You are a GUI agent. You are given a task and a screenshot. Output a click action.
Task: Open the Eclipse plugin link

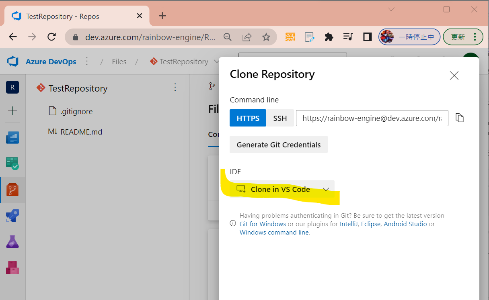pyautogui.click(x=371, y=224)
